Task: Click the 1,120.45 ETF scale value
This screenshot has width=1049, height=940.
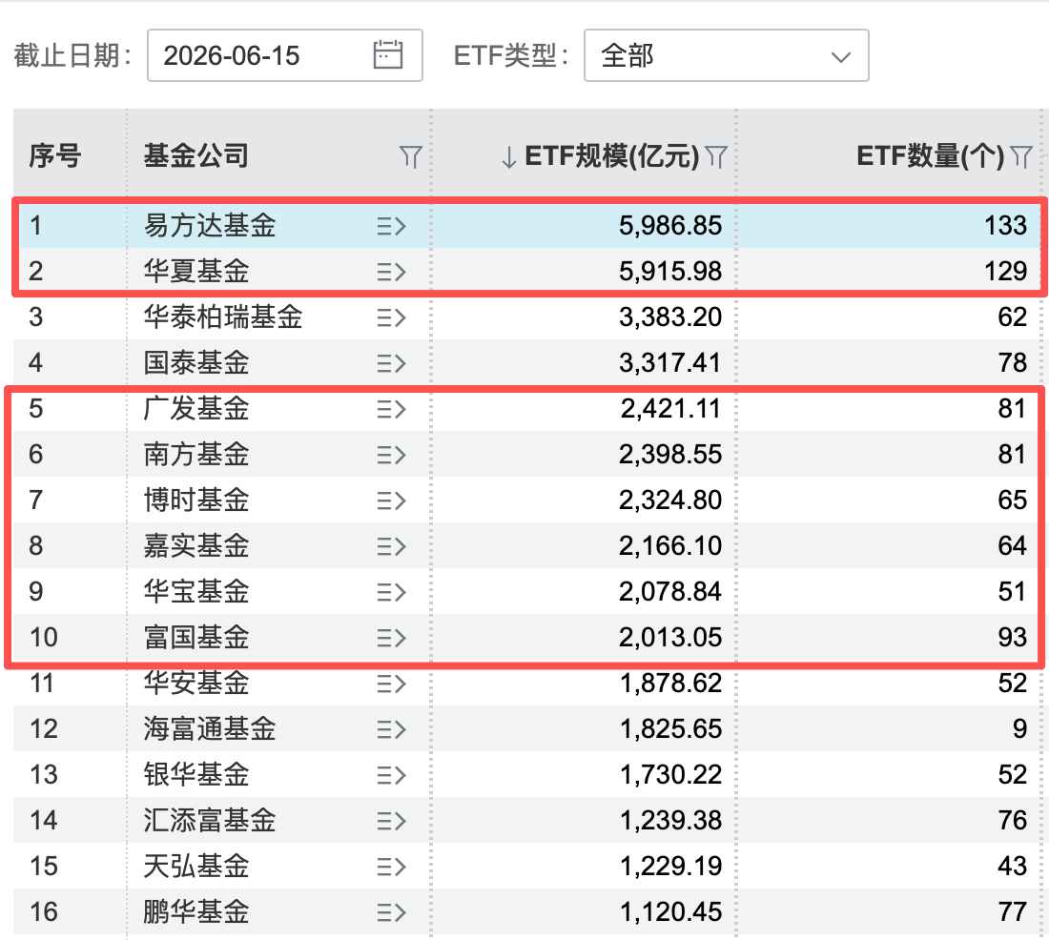Action: [670, 912]
